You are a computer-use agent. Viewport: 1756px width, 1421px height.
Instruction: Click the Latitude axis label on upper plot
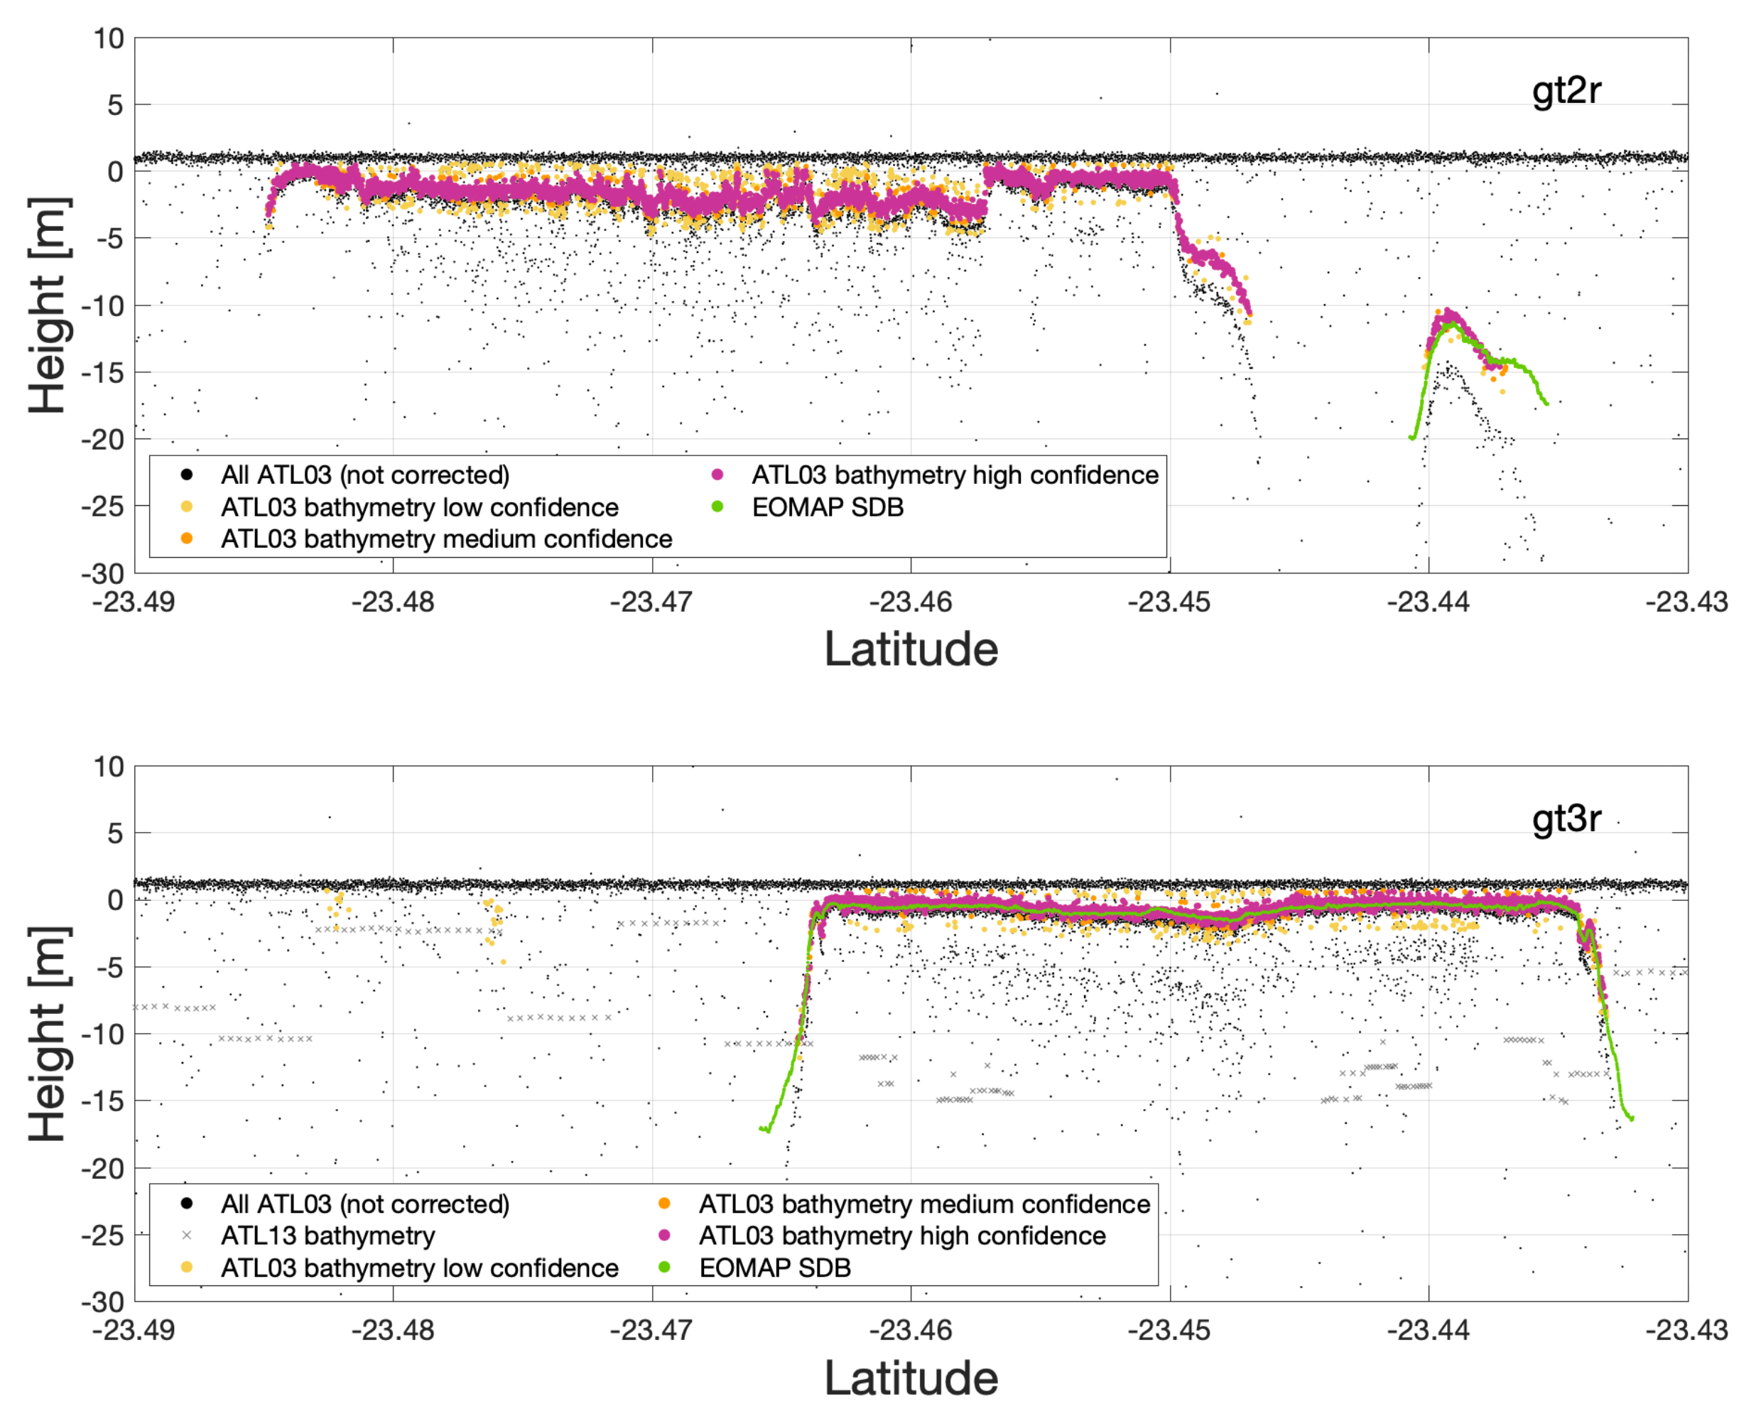click(x=911, y=648)
